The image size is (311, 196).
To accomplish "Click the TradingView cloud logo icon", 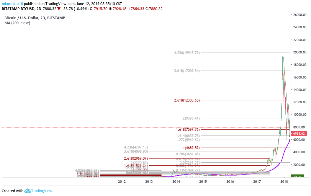I will pos(27,191).
